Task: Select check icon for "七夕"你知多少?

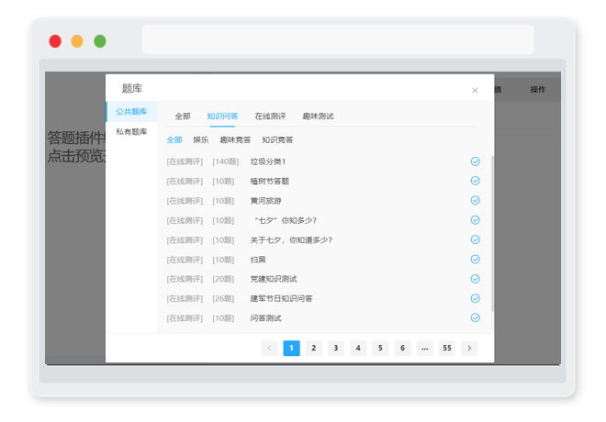Action: [475, 220]
